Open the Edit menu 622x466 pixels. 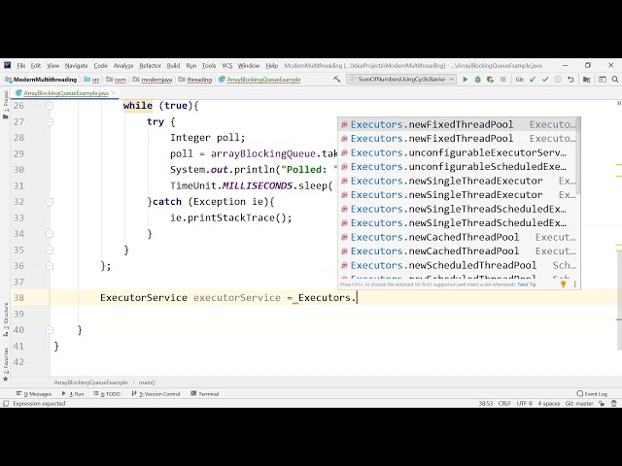[x=36, y=65]
